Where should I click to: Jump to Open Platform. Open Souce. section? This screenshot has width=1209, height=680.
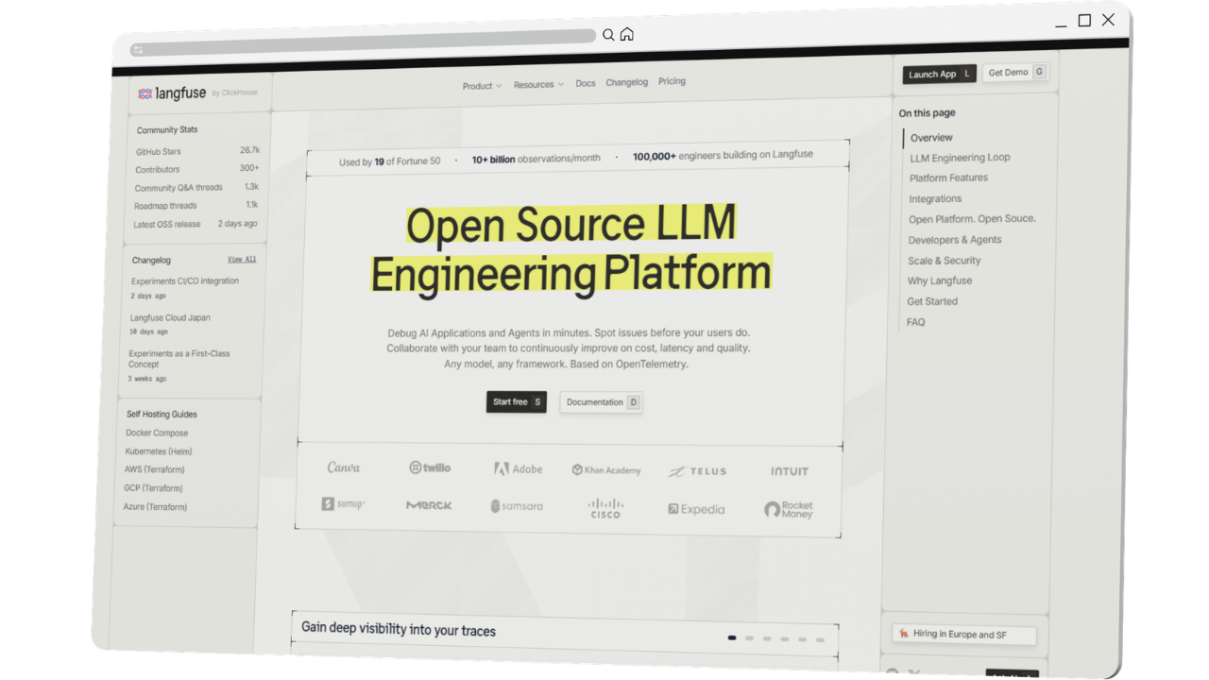(x=972, y=219)
